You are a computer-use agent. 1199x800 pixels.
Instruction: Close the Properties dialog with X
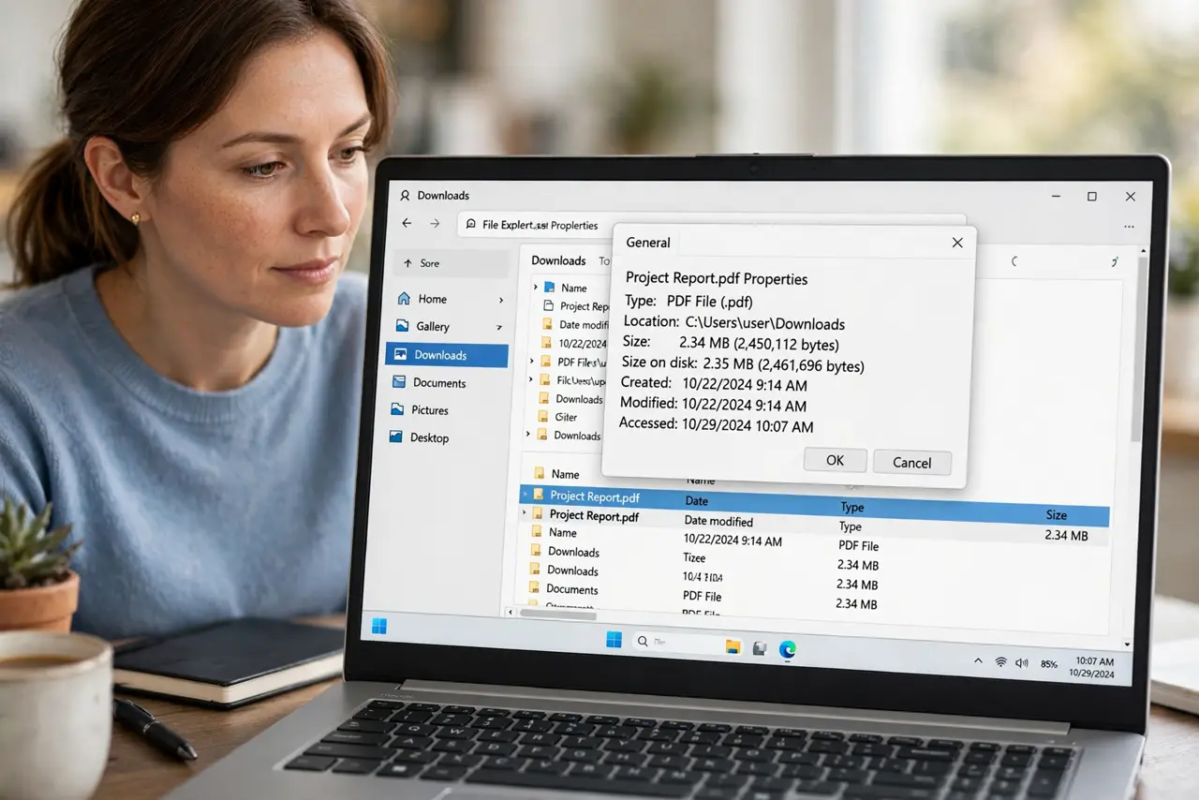pos(957,243)
